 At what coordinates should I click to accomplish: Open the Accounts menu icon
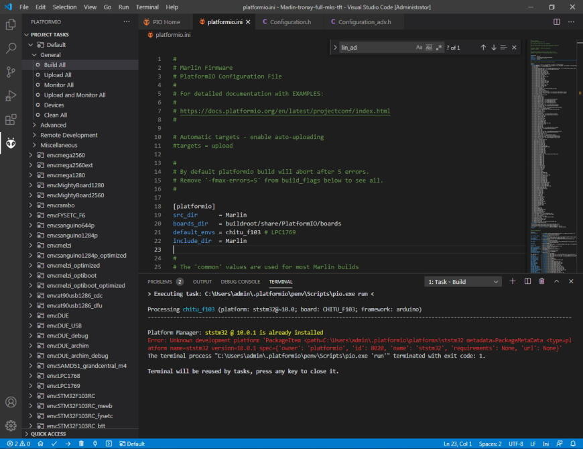click(11, 402)
